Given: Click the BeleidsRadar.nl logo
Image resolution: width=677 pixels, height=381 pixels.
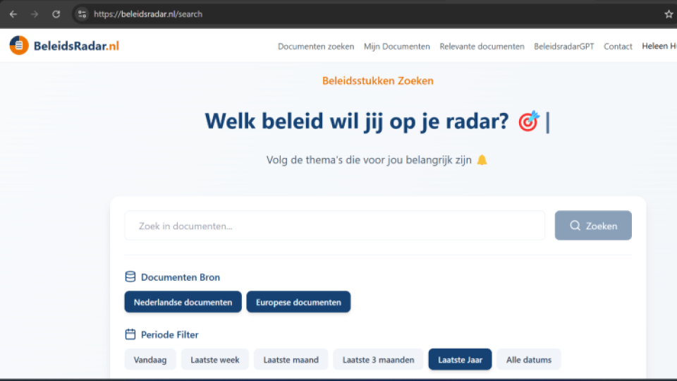Looking at the screenshot, I should click(x=65, y=46).
